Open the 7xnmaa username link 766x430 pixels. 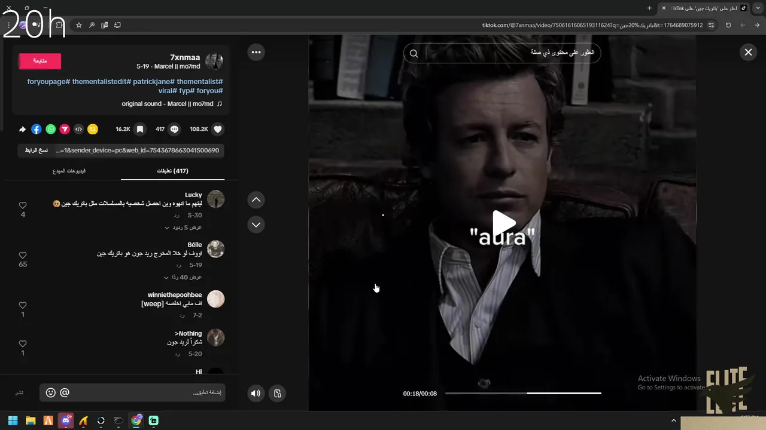tap(185, 57)
